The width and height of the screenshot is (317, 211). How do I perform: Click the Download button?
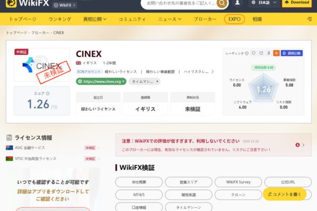coord(297,3)
